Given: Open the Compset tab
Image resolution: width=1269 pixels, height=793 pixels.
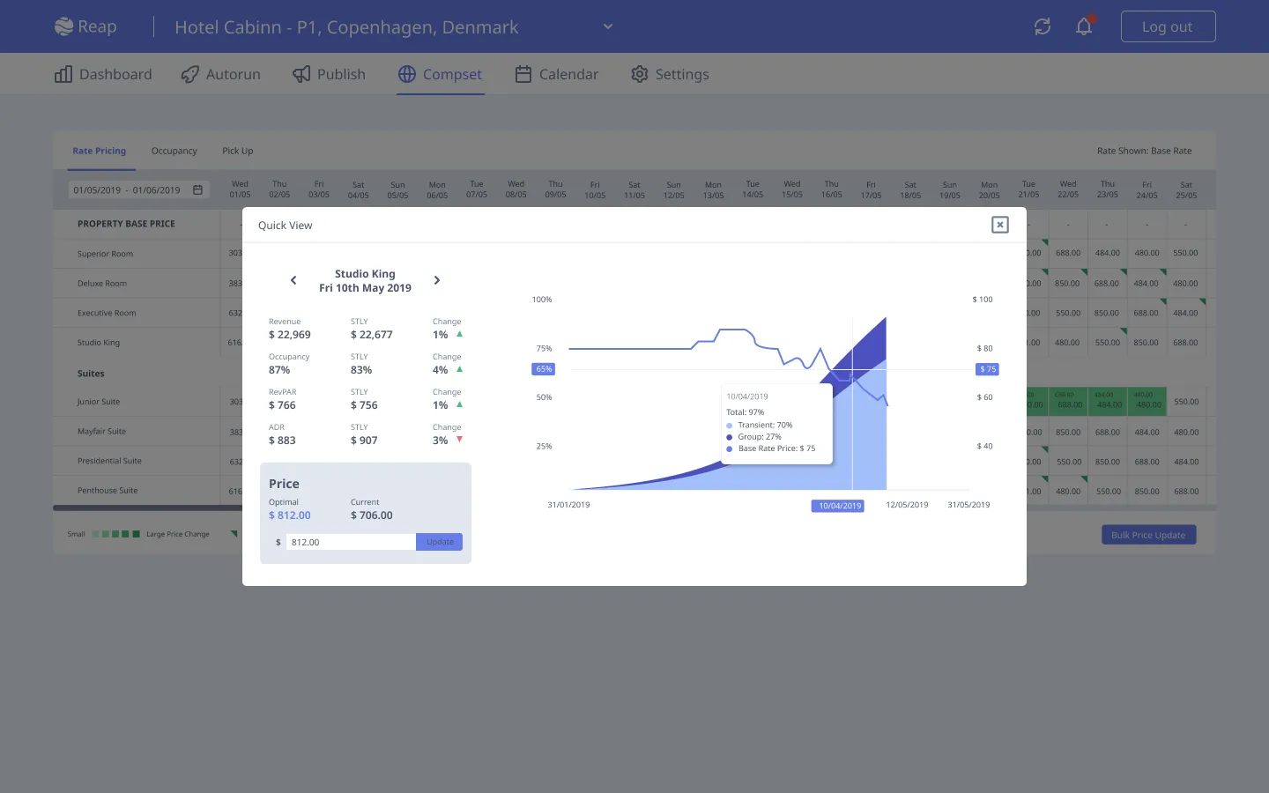Looking at the screenshot, I should point(440,75).
